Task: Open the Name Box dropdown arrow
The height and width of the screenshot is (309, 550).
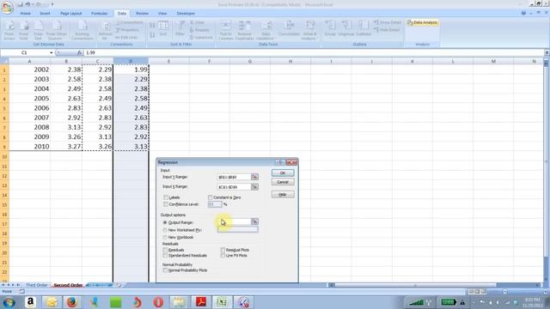Action: coord(52,52)
